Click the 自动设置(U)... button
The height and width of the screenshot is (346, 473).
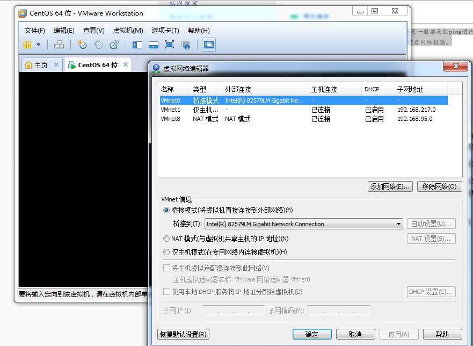point(431,224)
